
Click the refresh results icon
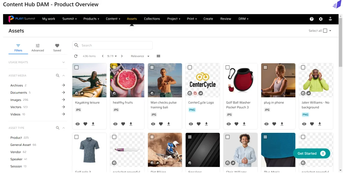[76, 56]
